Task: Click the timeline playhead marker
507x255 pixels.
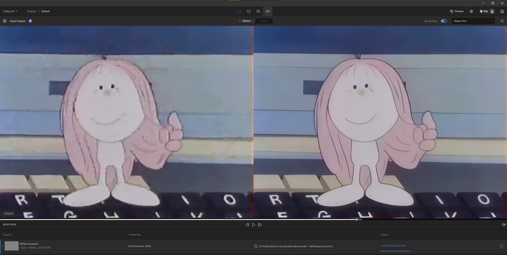Action: [357, 219]
